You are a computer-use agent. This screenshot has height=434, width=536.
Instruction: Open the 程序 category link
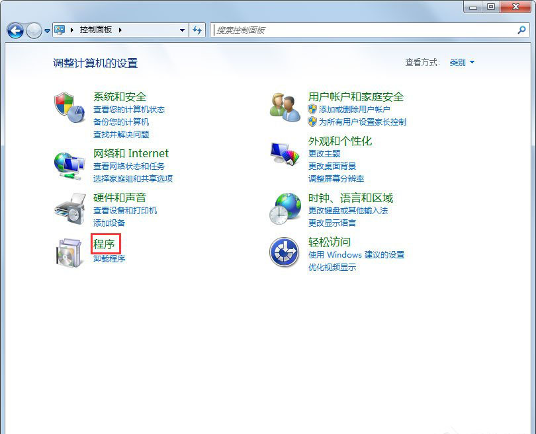point(105,244)
